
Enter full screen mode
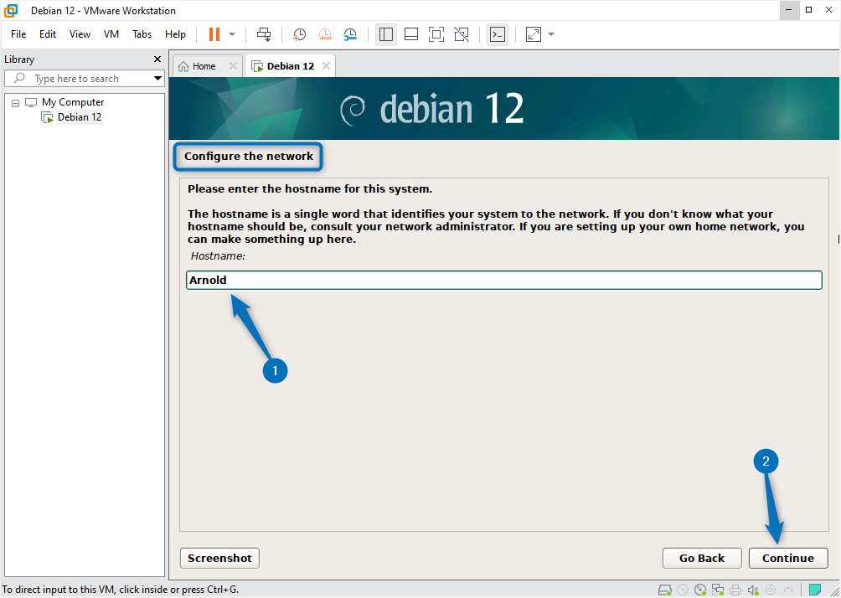[436, 34]
